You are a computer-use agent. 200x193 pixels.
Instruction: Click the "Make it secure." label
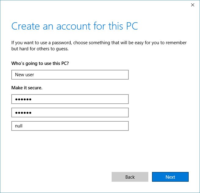pos(27,88)
